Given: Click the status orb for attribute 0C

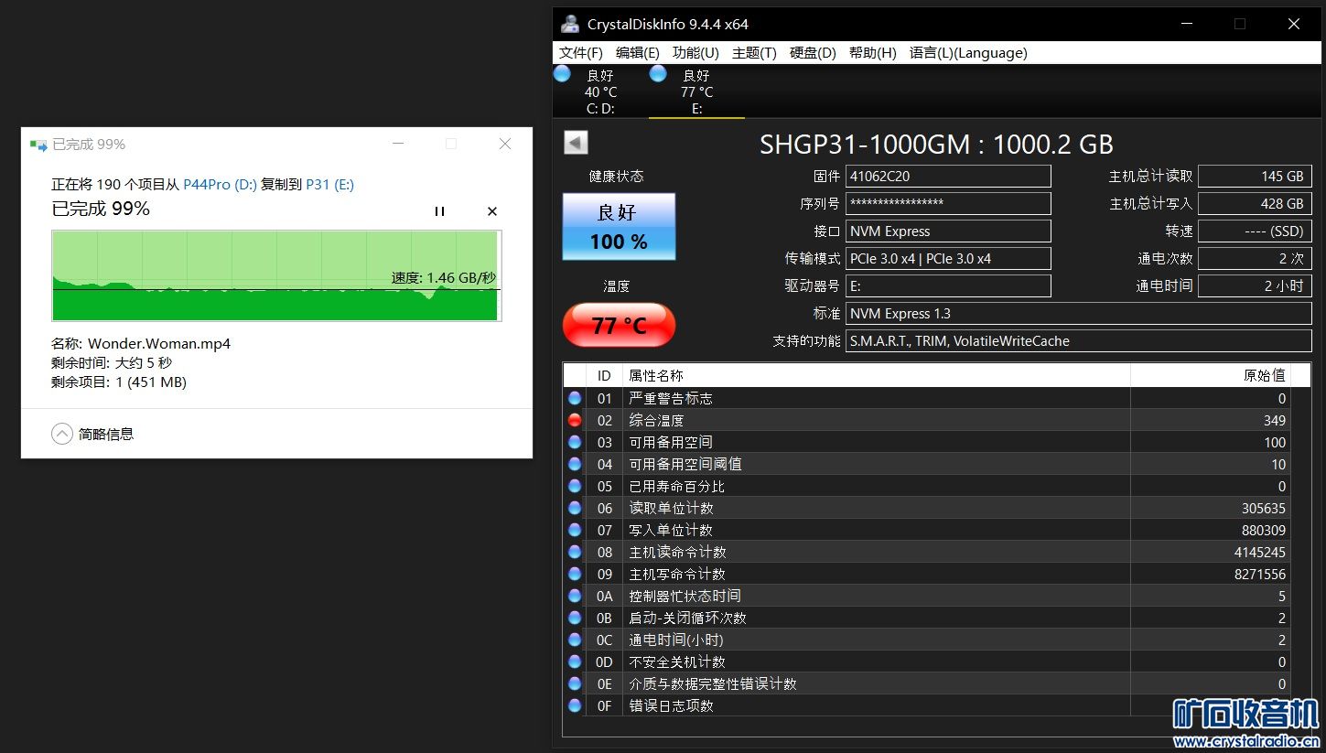Looking at the screenshot, I should pos(575,640).
